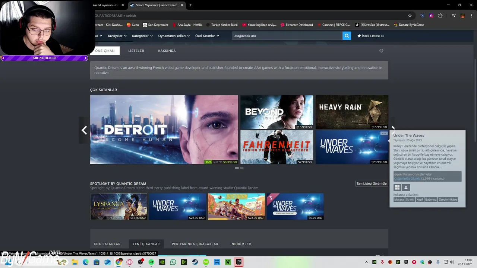This screenshot has height=268, width=477.
Task: Click the Macera user tag
Action: pos(399,200)
